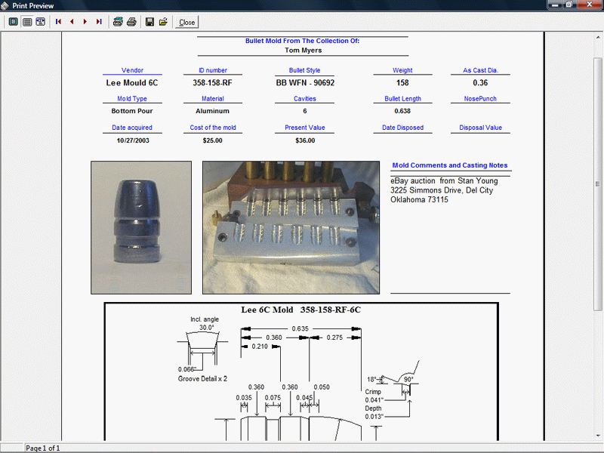
Task: Click the value 'Bottom Pour'
Action: coord(132,111)
